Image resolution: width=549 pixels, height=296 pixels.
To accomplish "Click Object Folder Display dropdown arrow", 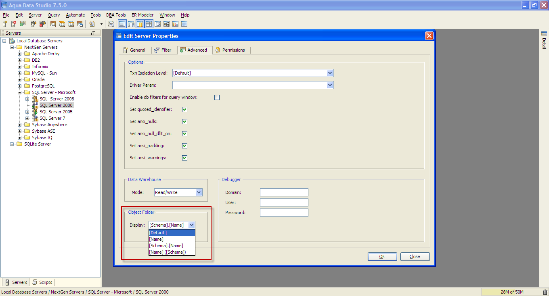I will (192, 225).
